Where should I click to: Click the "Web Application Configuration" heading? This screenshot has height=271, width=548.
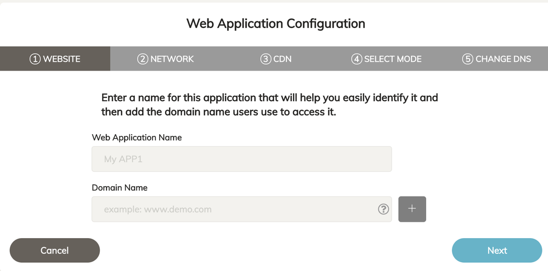click(275, 24)
